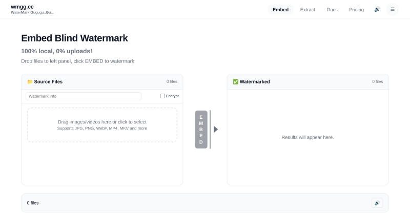Go to the Pricing page
Image resolution: width=410 pixels, height=215 pixels.
pos(356,10)
